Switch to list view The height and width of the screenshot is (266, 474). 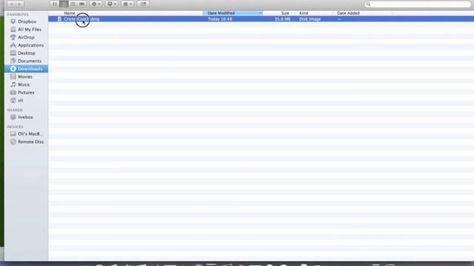pos(64,4)
